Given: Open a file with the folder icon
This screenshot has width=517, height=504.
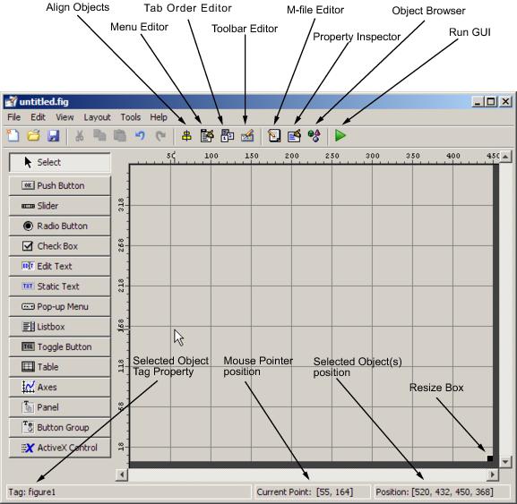Looking at the screenshot, I should 33,135.
